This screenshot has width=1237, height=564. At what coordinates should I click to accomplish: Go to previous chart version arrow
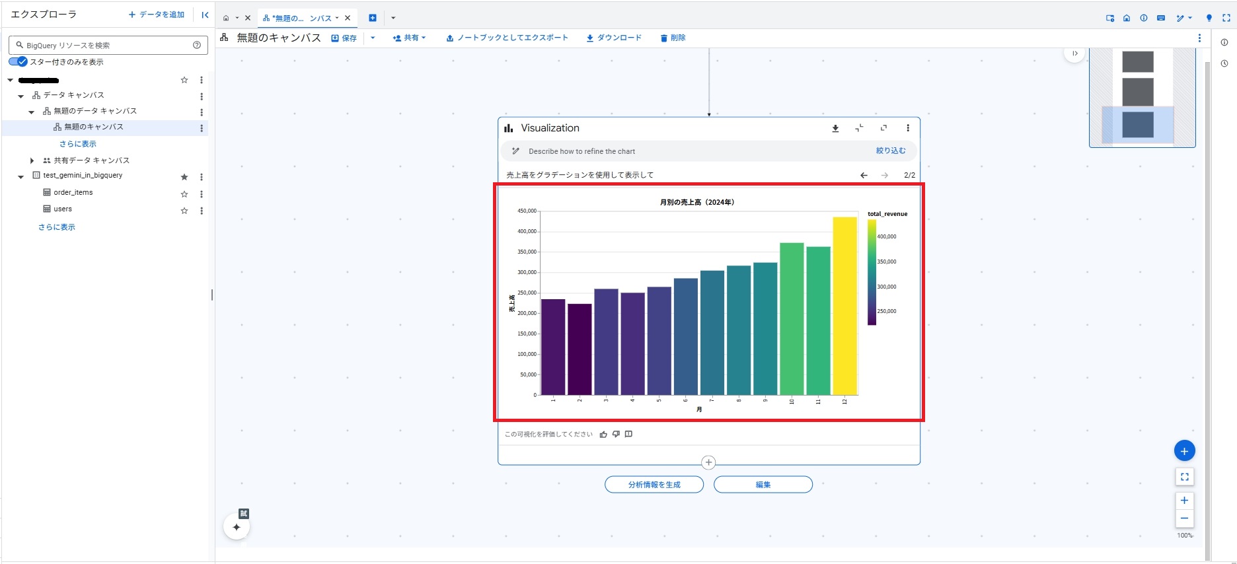864,175
